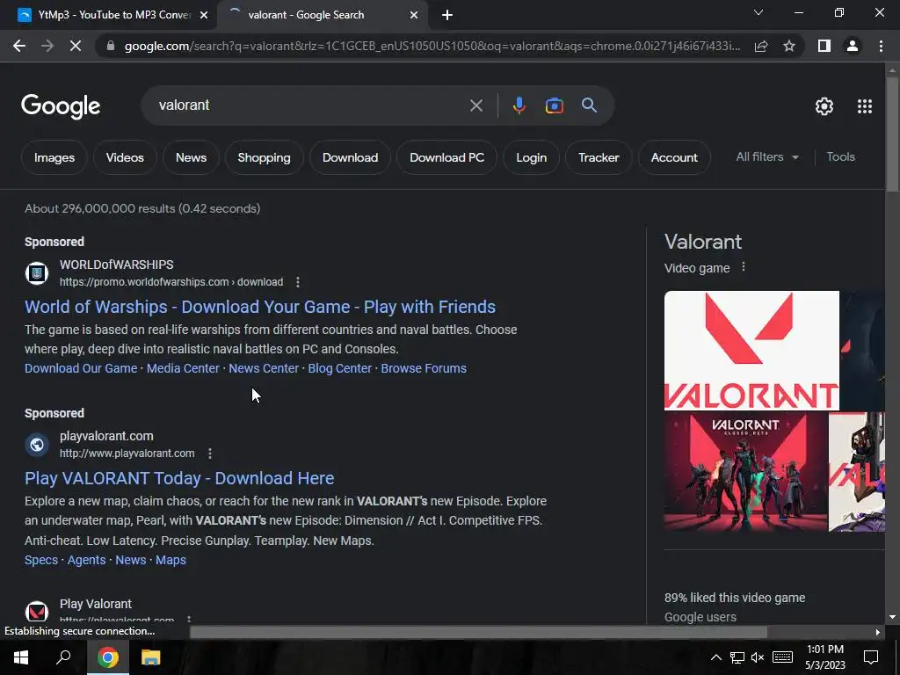Open the share page icon in address bar
This screenshot has height=675, width=900.
click(x=761, y=46)
